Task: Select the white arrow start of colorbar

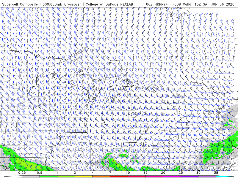Action: (13, 177)
